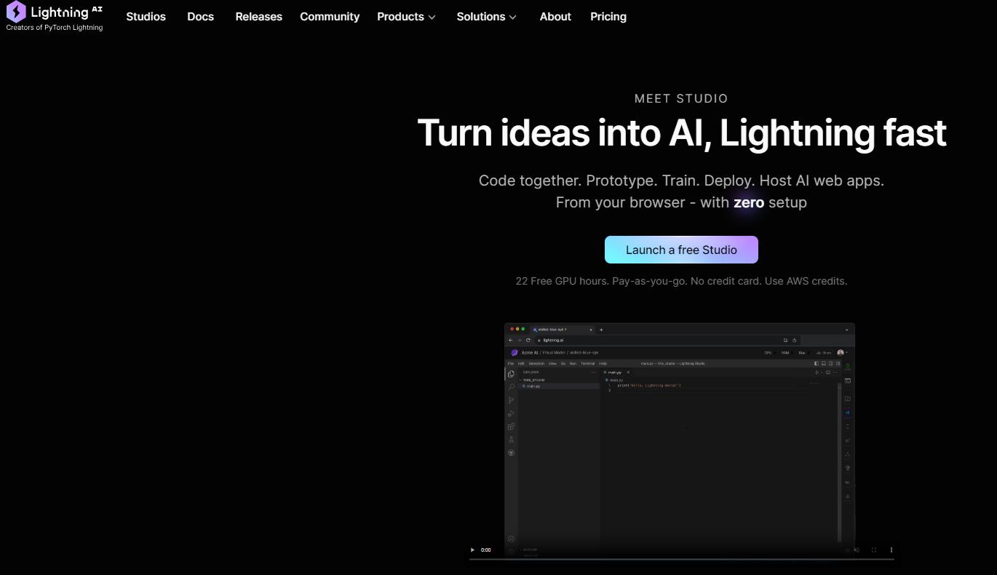The image size is (997, 575).
Task: Open the Run and Debug icon
Action: point(511,413)
